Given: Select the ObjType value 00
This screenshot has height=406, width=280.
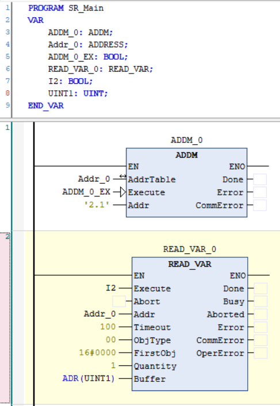Looking at the screenshot, I should tap(111, 339).
